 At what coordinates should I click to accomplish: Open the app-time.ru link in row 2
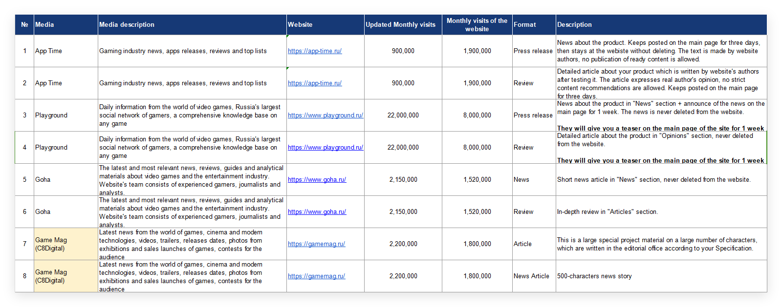click(315, 83)
